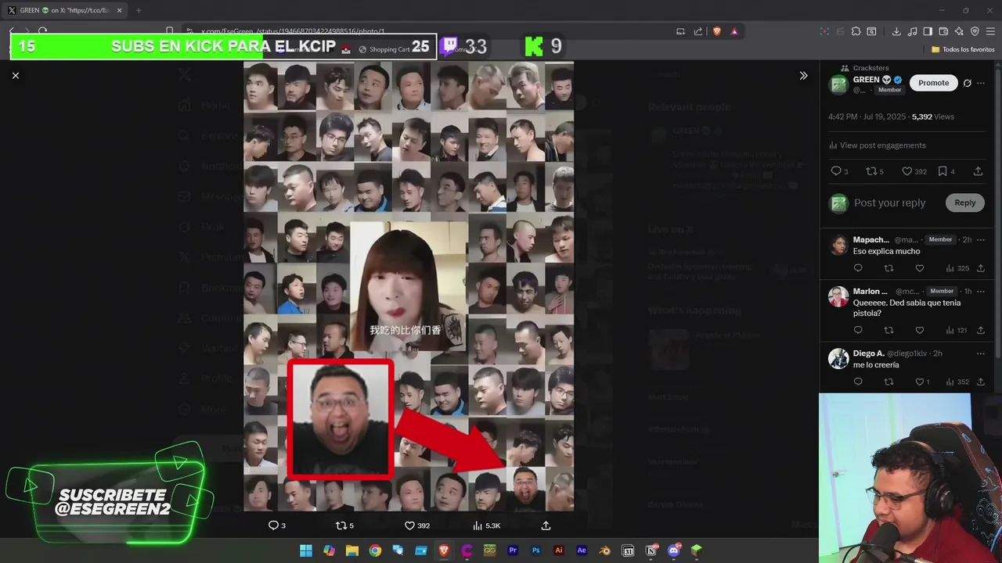Click the Reply button

click(964, 203)
